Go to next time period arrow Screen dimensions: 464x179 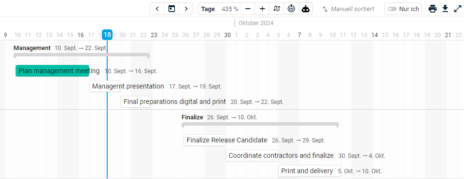186,9
